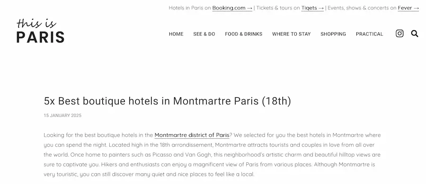Open the search magnifier icon
This screenshot has width=426, height=184.
pyautogui.click(x=415, y=33)
